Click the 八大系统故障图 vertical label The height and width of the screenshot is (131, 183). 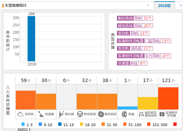(8, 100)
